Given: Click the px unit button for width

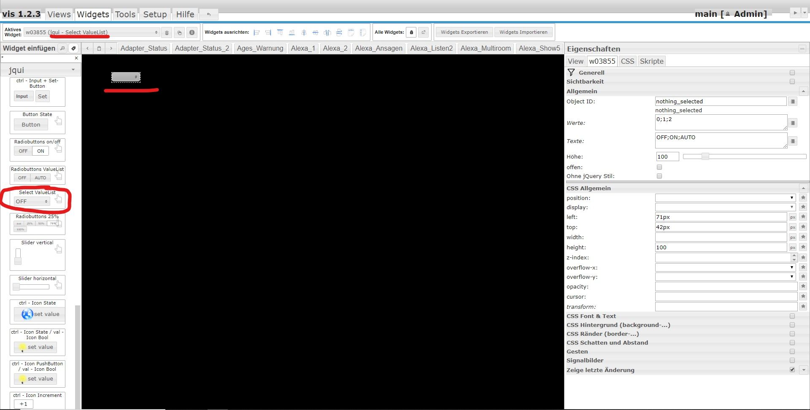Looking at the screenshot, I should [x=793, y=237].
